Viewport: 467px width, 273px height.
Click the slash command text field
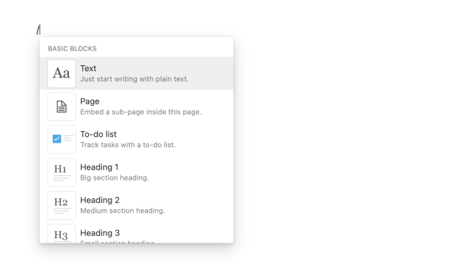[38, 30]
